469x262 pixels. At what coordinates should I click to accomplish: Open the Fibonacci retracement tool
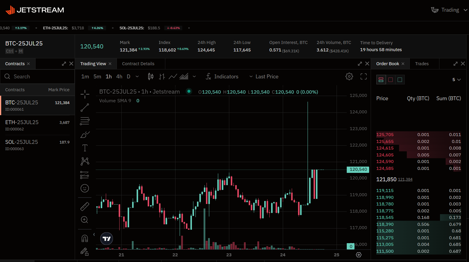click(x=85, y=121)
